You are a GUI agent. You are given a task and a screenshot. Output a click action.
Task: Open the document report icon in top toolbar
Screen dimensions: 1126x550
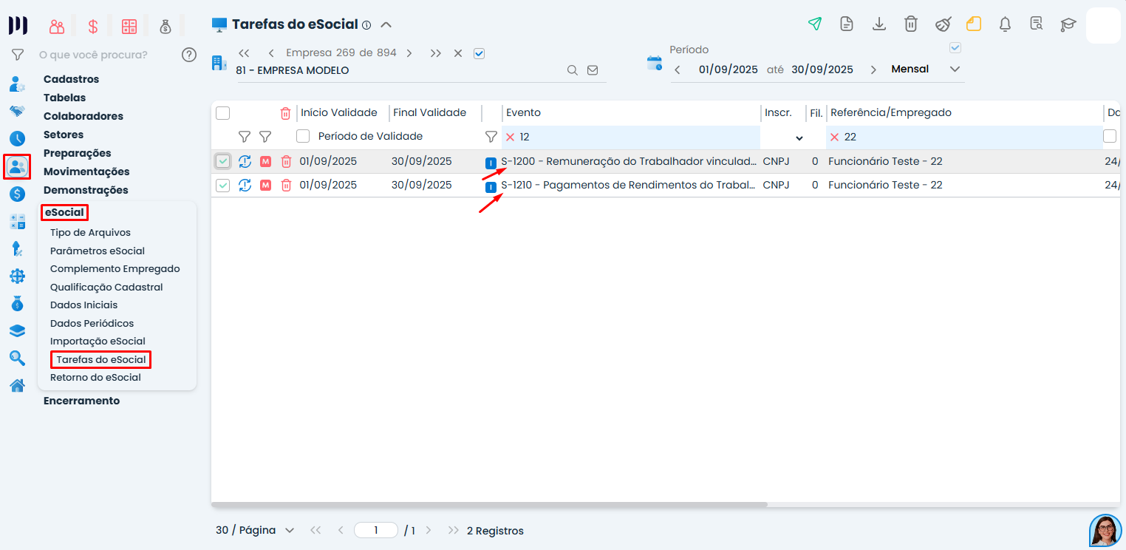[847, 24]
